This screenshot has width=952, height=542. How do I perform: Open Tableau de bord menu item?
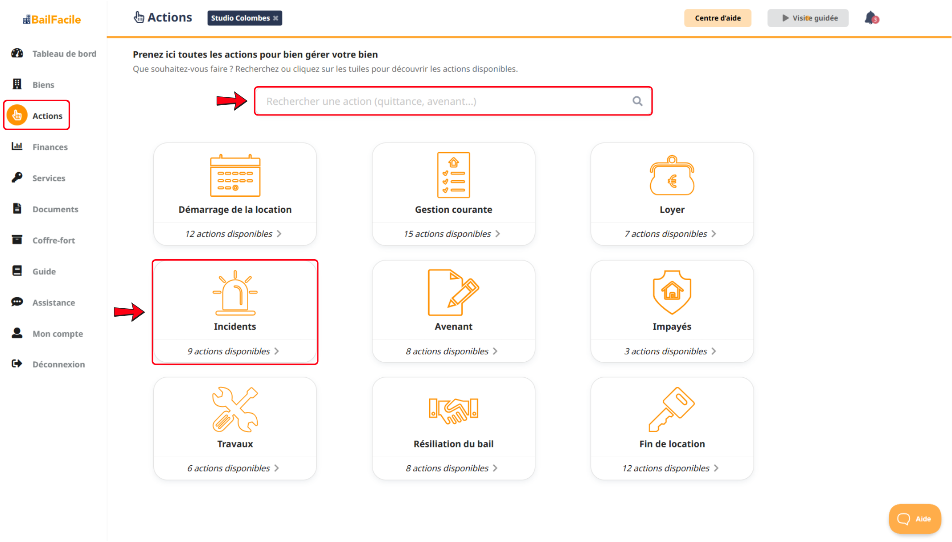[64, 54]
